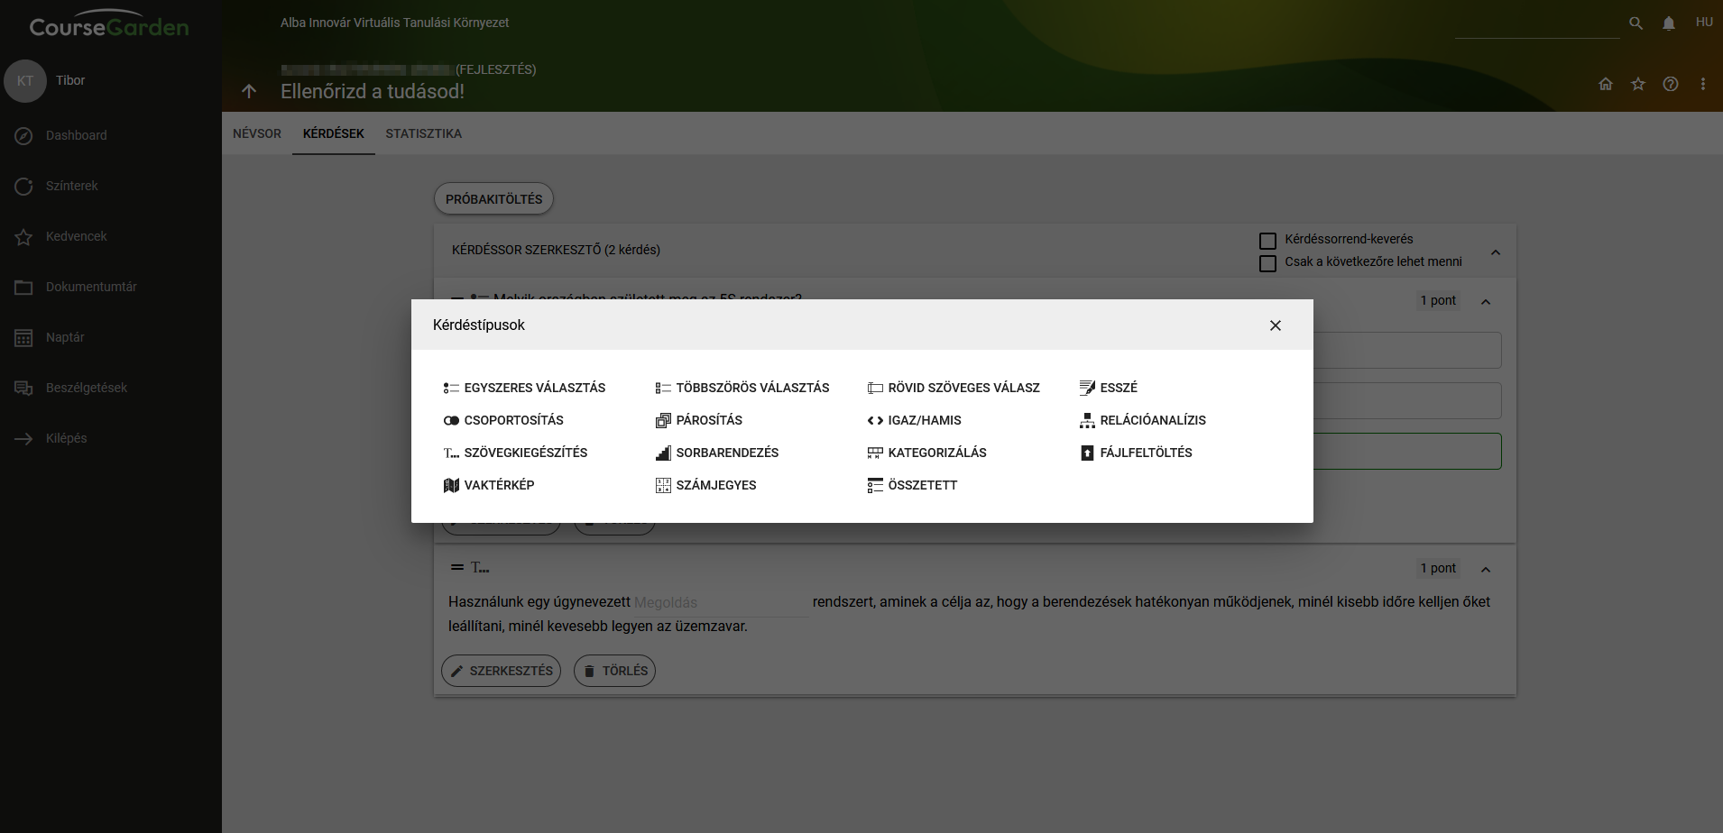This screenshot has width=1723, height=833.
Task: Open the help question mark icon
Action: pos(1671,84)
